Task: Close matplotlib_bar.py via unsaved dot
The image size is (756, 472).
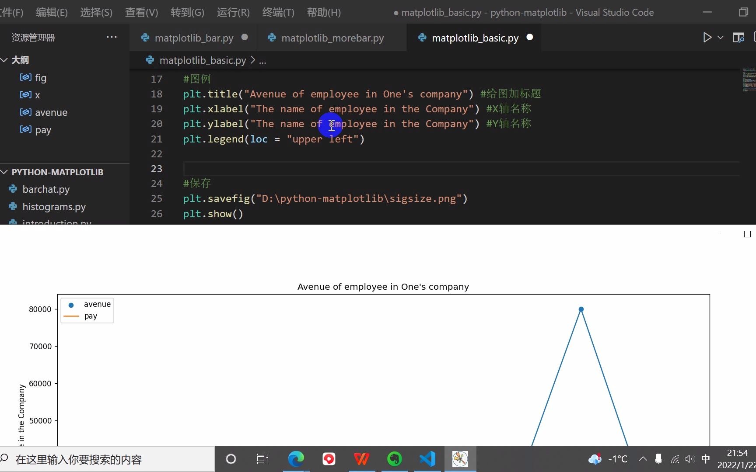Action: click(x=245, y=37)
